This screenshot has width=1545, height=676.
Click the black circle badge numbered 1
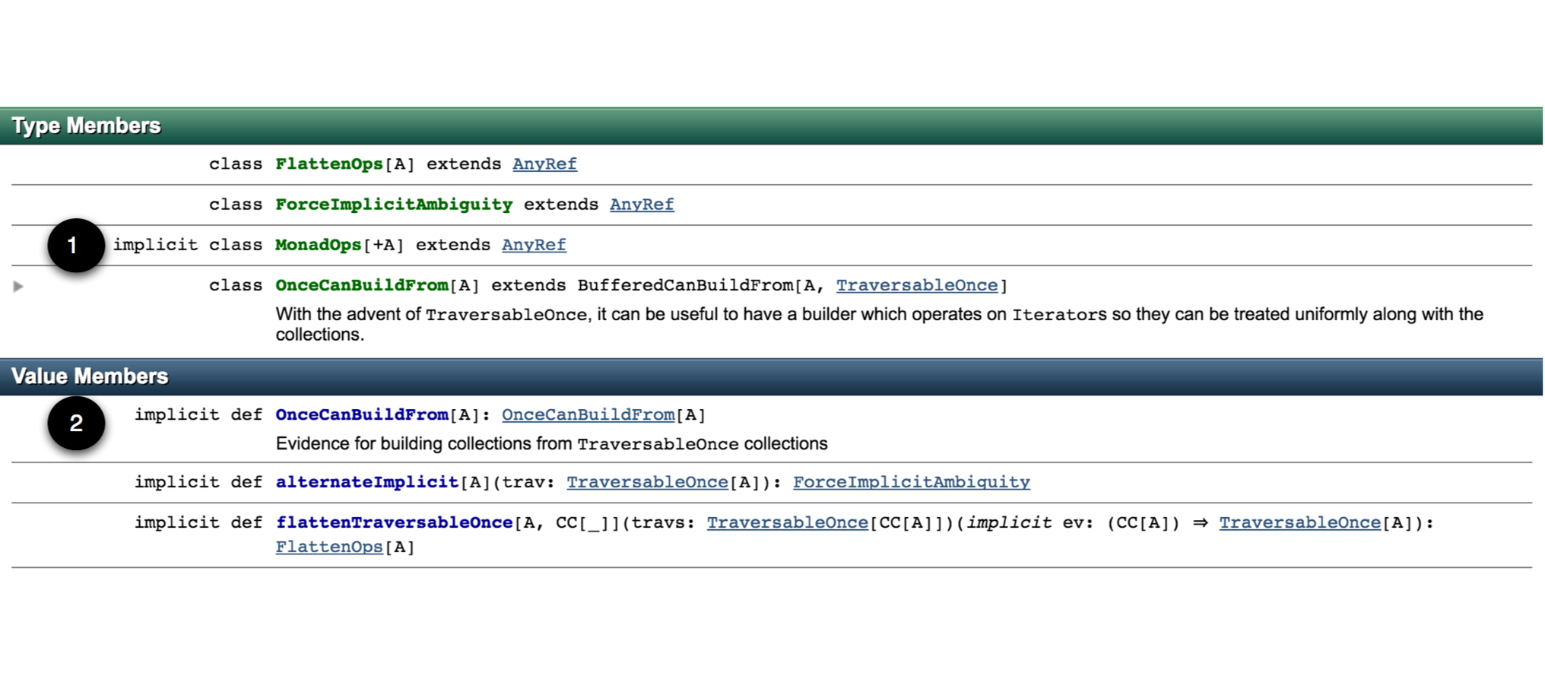pos(75,245)
